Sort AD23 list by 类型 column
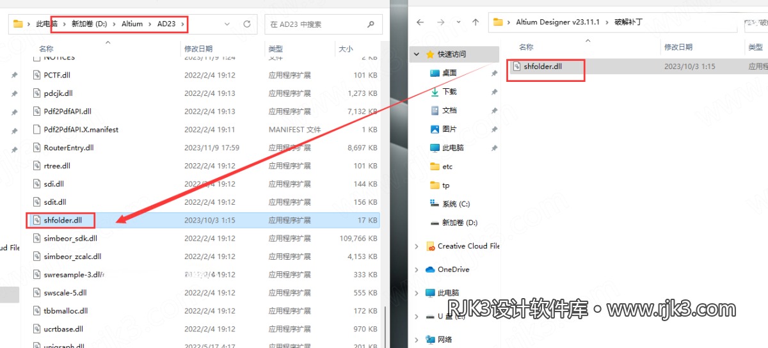The height and width of the screenshot is (348, 768). pyautogui.click(x=276, y=49)
